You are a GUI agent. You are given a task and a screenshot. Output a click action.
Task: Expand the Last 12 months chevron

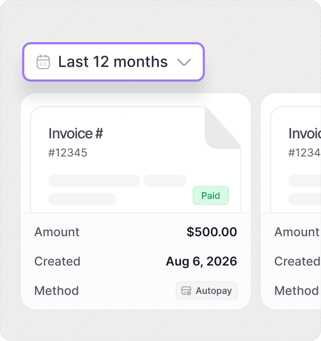[x=184, y=62]
